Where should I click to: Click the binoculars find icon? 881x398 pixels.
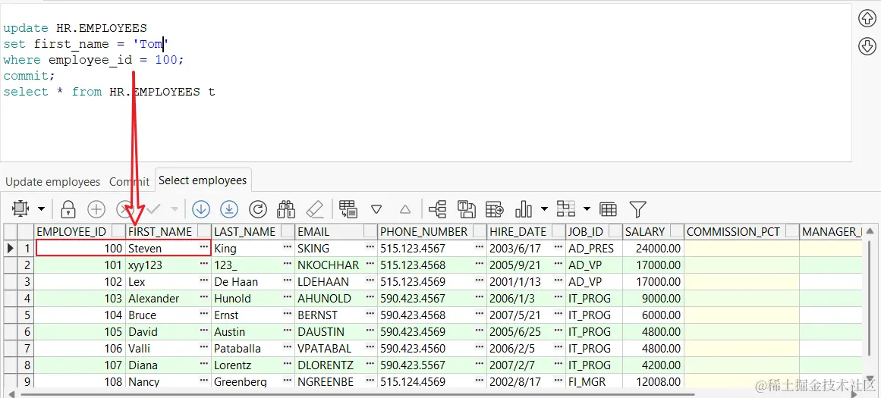coord(287,209)
